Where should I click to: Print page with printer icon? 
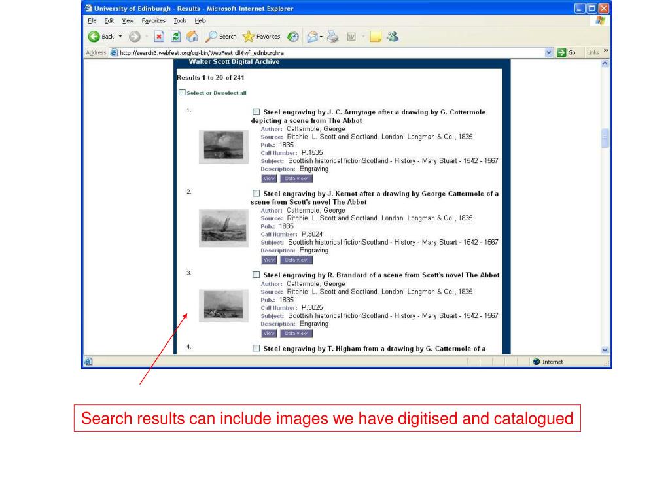pos(333,37)
